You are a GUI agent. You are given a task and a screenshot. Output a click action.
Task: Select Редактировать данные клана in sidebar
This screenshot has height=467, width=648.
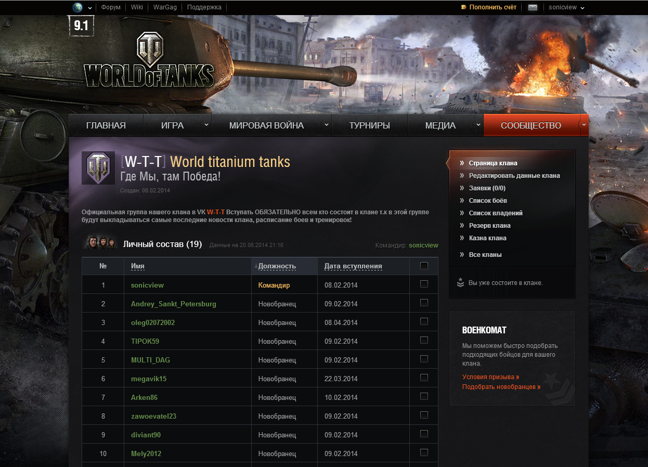[x=514, y=176]
